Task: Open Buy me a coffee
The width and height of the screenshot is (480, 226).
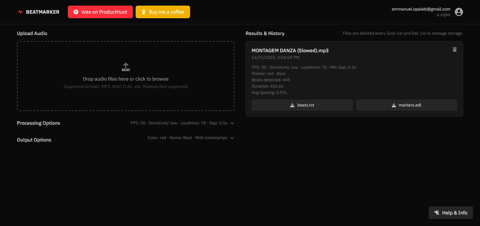Action: [163, 12]
